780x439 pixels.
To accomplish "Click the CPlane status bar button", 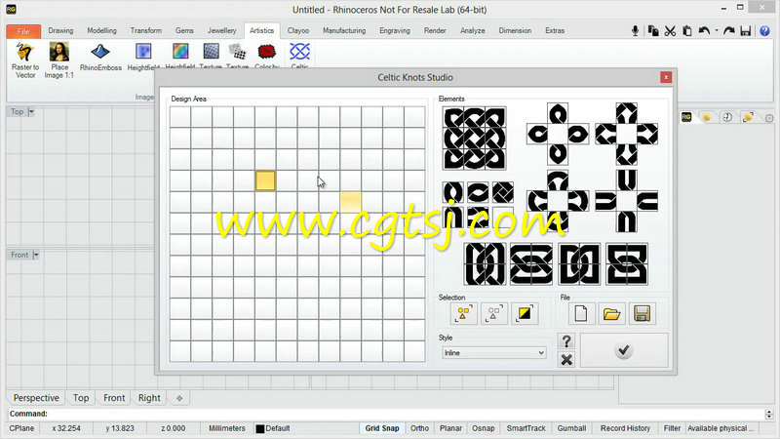I will tap(21, 428).
